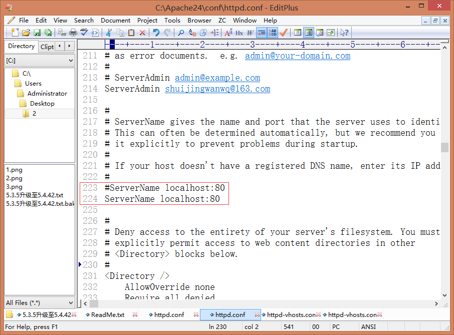Screen dimensions: 454x335
Task: Toggle the Hex viewer Hx button
Action: (239, 33)
